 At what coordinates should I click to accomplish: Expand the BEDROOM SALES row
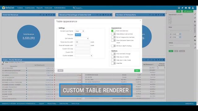(x=86, y=75)
